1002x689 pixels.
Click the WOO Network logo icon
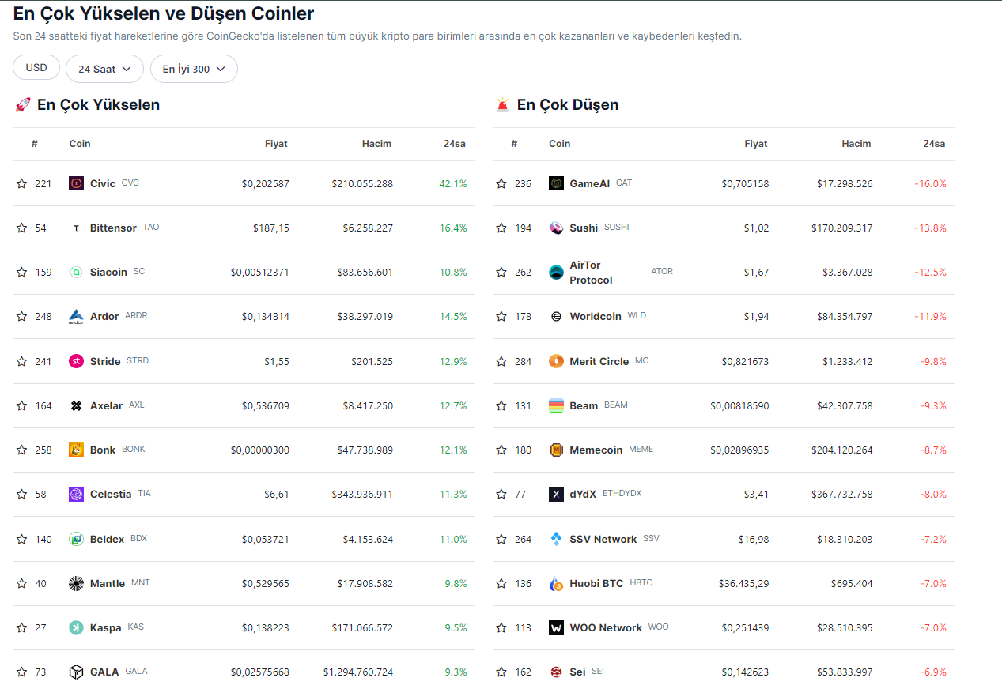pyautogui.click(x=556, y=627)
